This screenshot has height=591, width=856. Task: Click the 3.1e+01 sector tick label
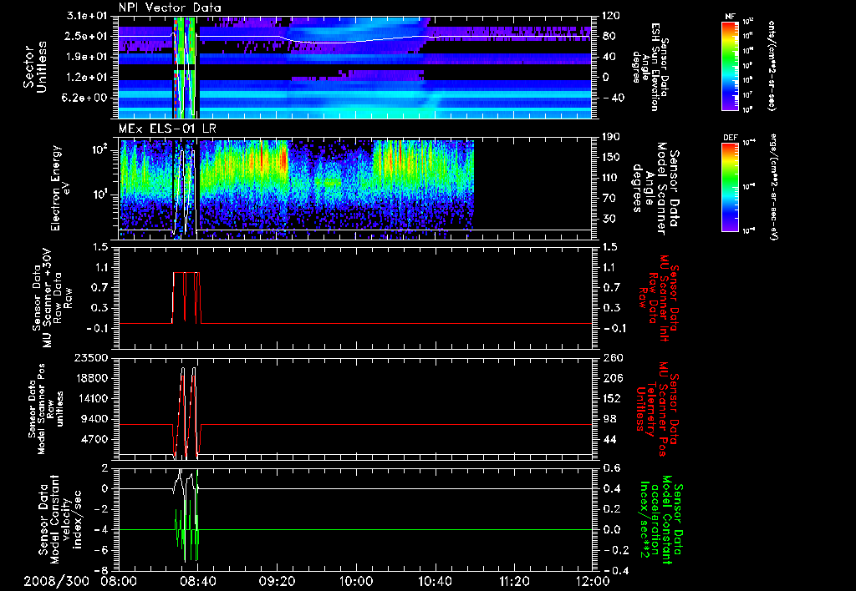tap(87, 16)
